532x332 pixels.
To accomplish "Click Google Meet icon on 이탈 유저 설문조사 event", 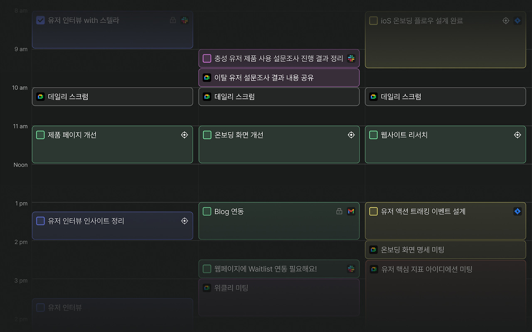I will pos(207,78).
